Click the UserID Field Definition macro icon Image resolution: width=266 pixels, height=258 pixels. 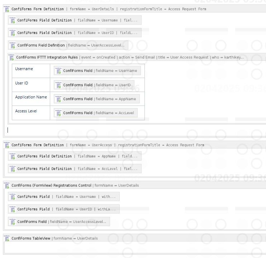point(13,33)
